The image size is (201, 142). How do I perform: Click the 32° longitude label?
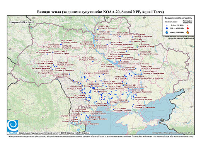point(108,18)
